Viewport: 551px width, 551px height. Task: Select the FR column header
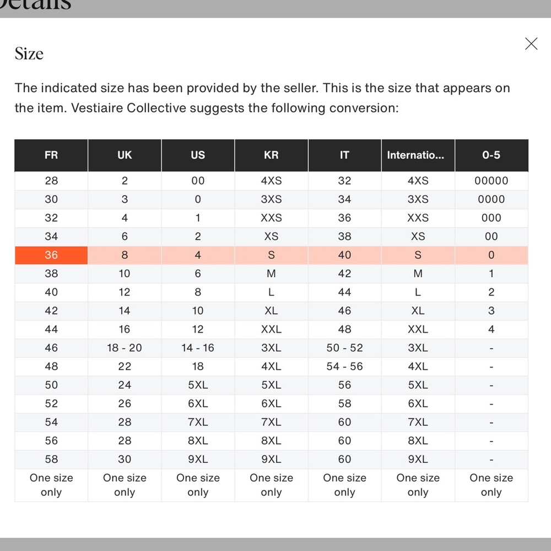coord(51,155)
